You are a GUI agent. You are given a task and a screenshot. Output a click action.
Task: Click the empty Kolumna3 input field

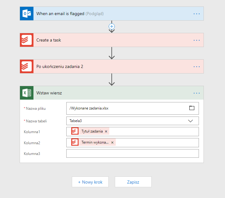point(132,153)
